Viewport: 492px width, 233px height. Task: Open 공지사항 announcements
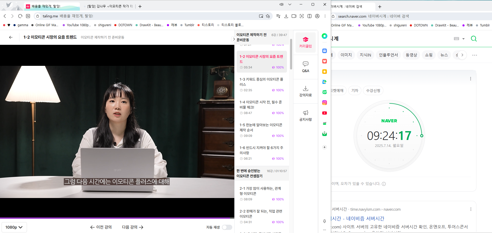click(x=306, y=116)
